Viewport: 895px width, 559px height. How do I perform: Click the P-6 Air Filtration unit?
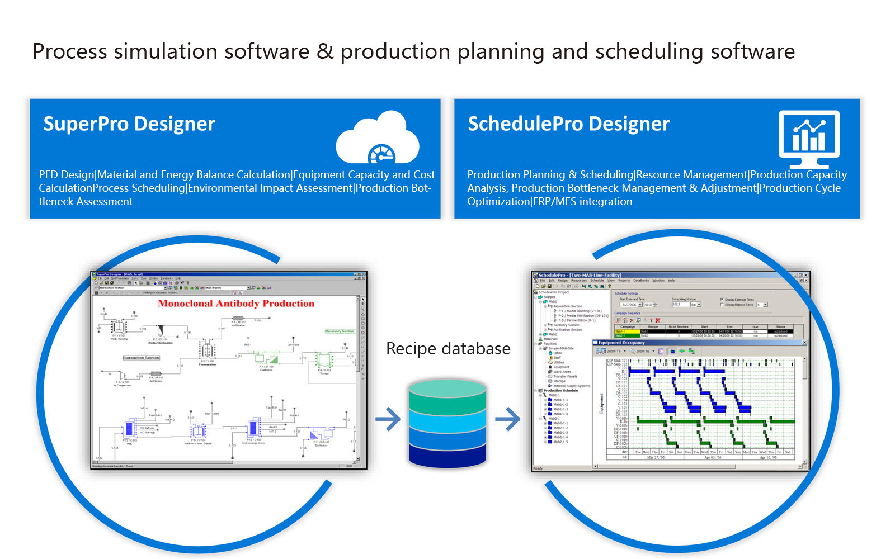[238, 318]
